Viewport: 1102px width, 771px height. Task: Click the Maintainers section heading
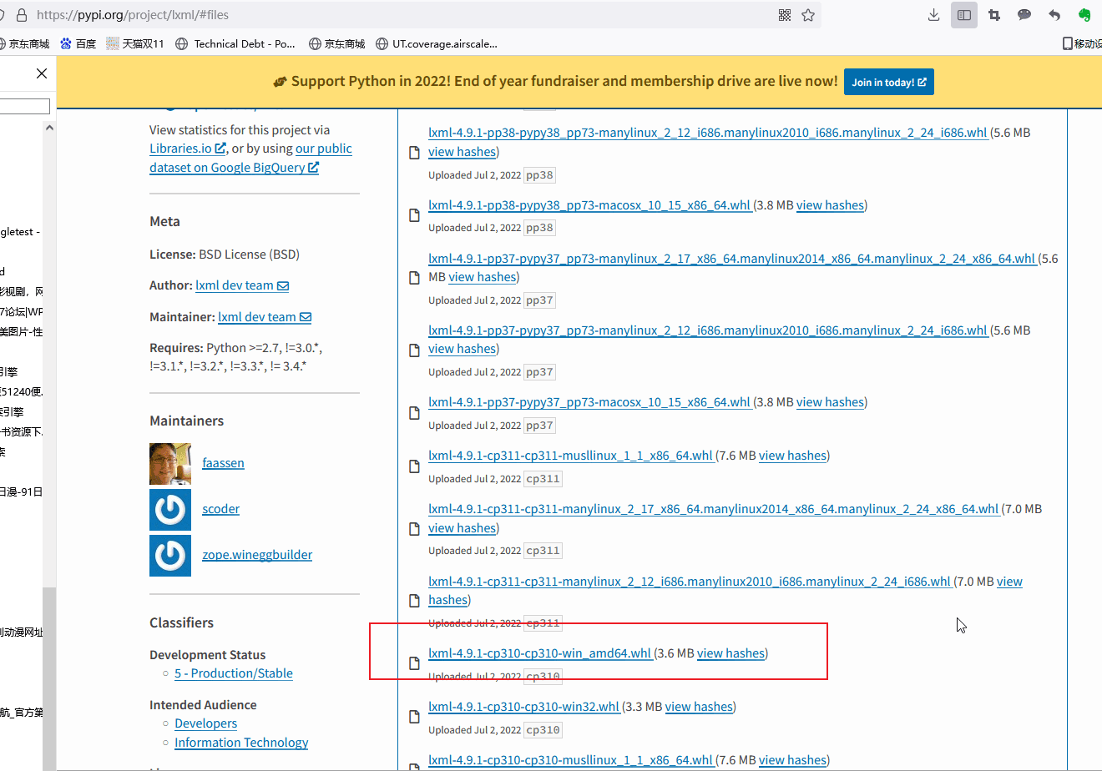pos(187,421)
